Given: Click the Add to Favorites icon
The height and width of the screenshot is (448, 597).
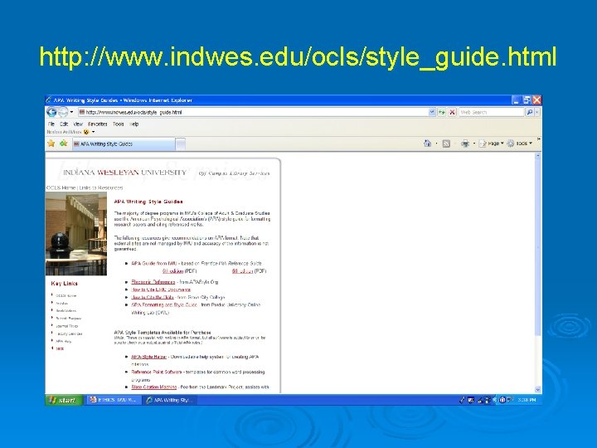Looking at the screenshot, I should 64,144.
